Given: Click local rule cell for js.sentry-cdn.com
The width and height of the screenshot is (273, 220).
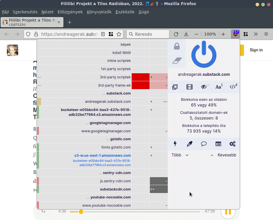Looking at the screenshot, I should pos(159,181).
